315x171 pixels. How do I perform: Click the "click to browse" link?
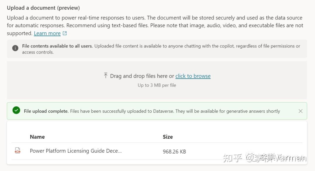pos(193,76)
